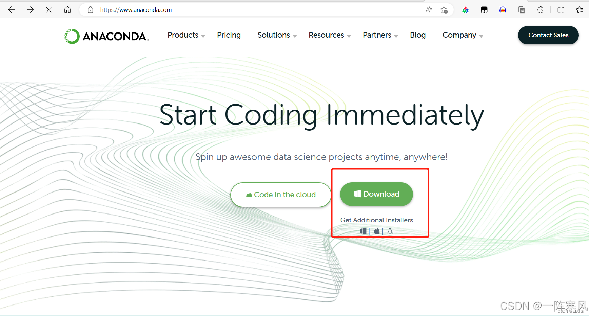
Task: Click the Contact Sales button
Action: pos(548,35)
